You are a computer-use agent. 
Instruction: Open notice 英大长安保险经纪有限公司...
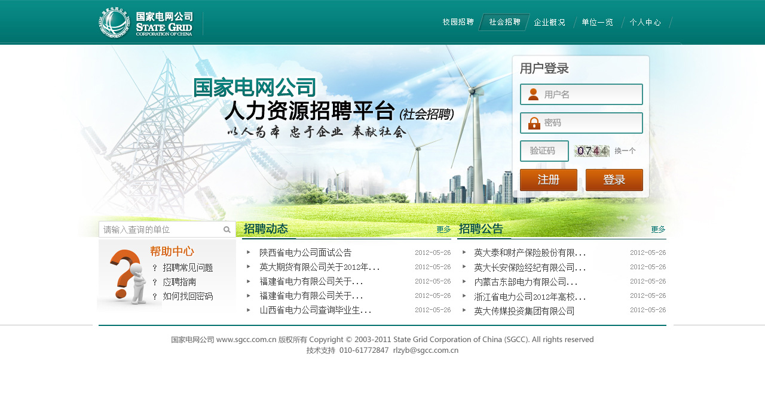click(530, 267)
